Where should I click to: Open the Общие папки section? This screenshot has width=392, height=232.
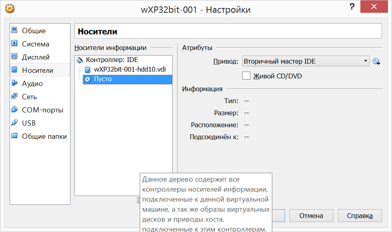[40, 136]
